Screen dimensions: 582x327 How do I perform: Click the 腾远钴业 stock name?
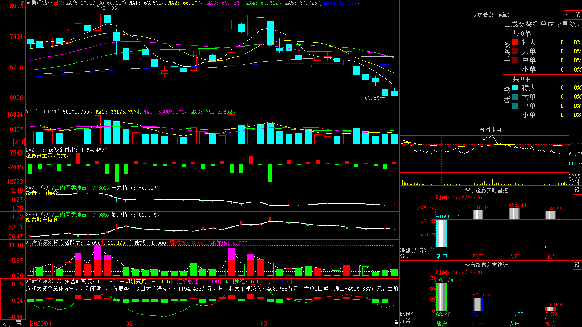coord(42,3)
